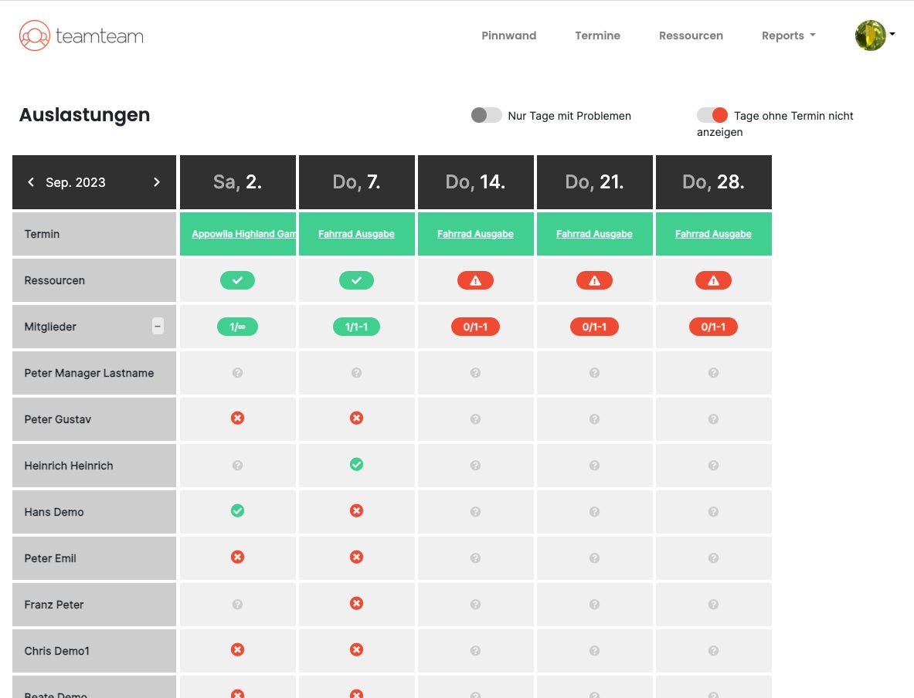The image size is (914, 698).
Task: Click Heinrich Heinrich's green check on Do, 7.
Action: [356, 464]
